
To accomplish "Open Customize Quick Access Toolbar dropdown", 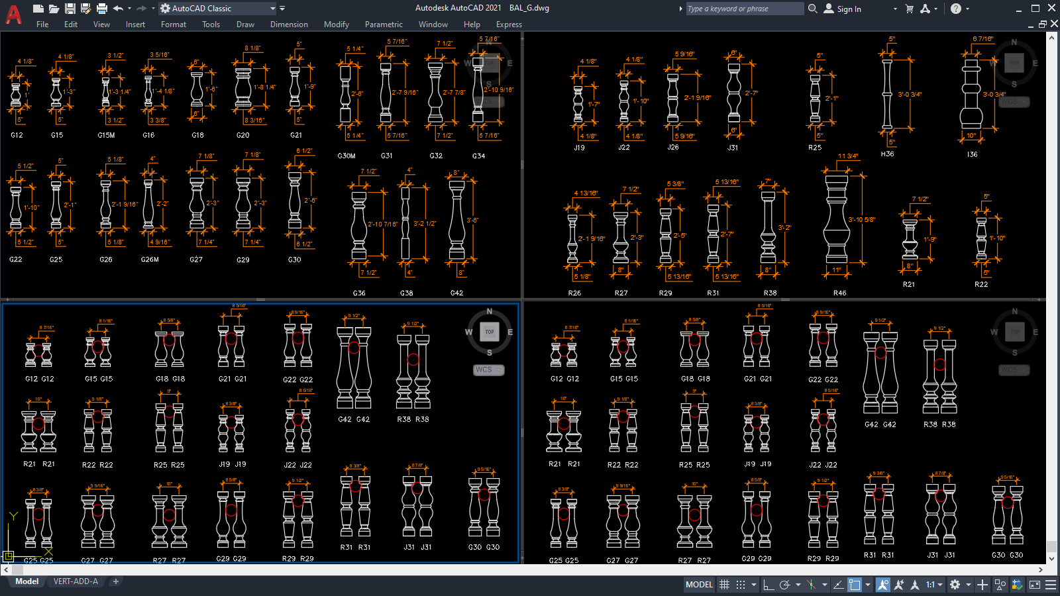I will pos(282,9).
